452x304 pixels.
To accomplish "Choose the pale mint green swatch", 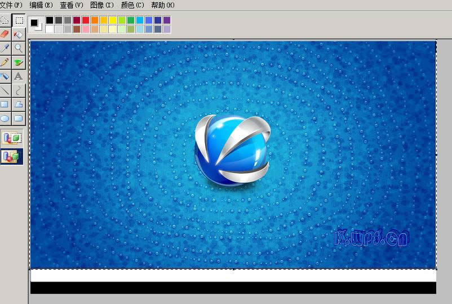I will (122, 29).
